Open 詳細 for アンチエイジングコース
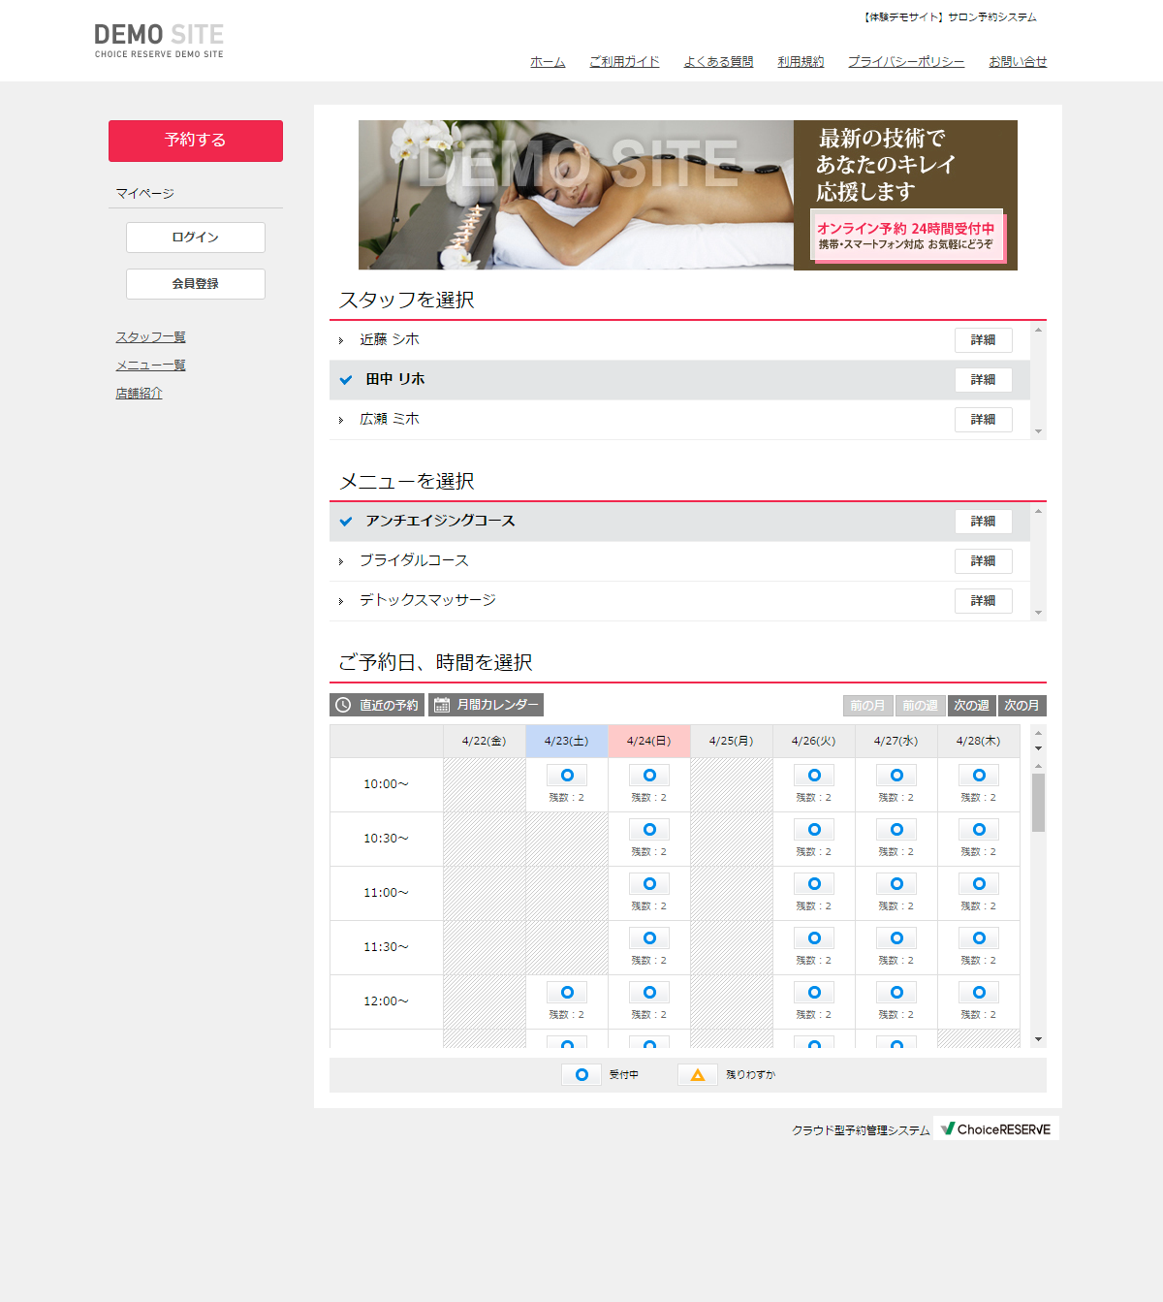The image size is (1163, 1302). coord(984,522)
